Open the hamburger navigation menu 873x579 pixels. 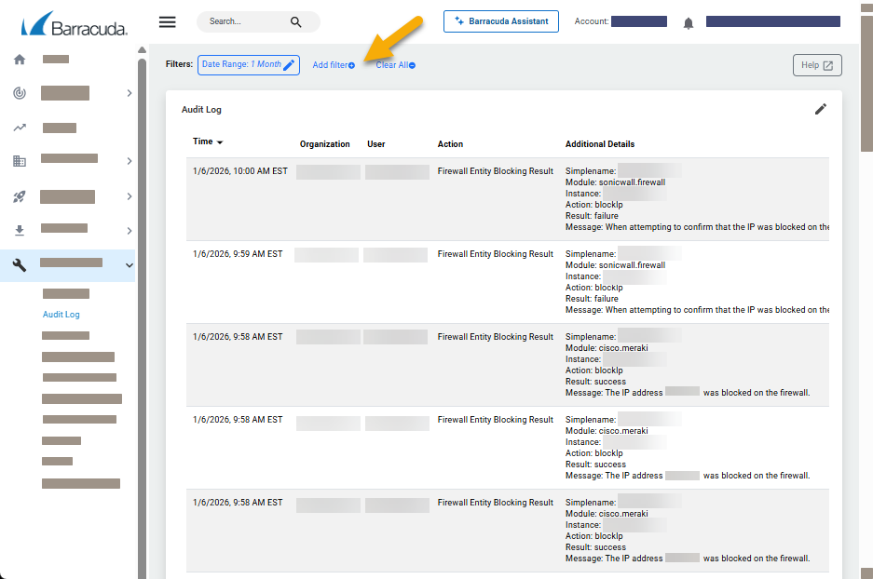(x=167, y=21)
